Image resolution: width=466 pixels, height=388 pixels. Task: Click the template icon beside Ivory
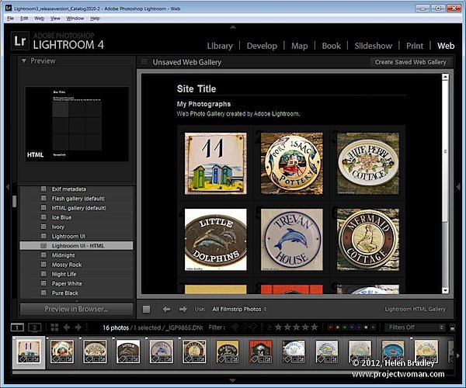pos(43,227)
